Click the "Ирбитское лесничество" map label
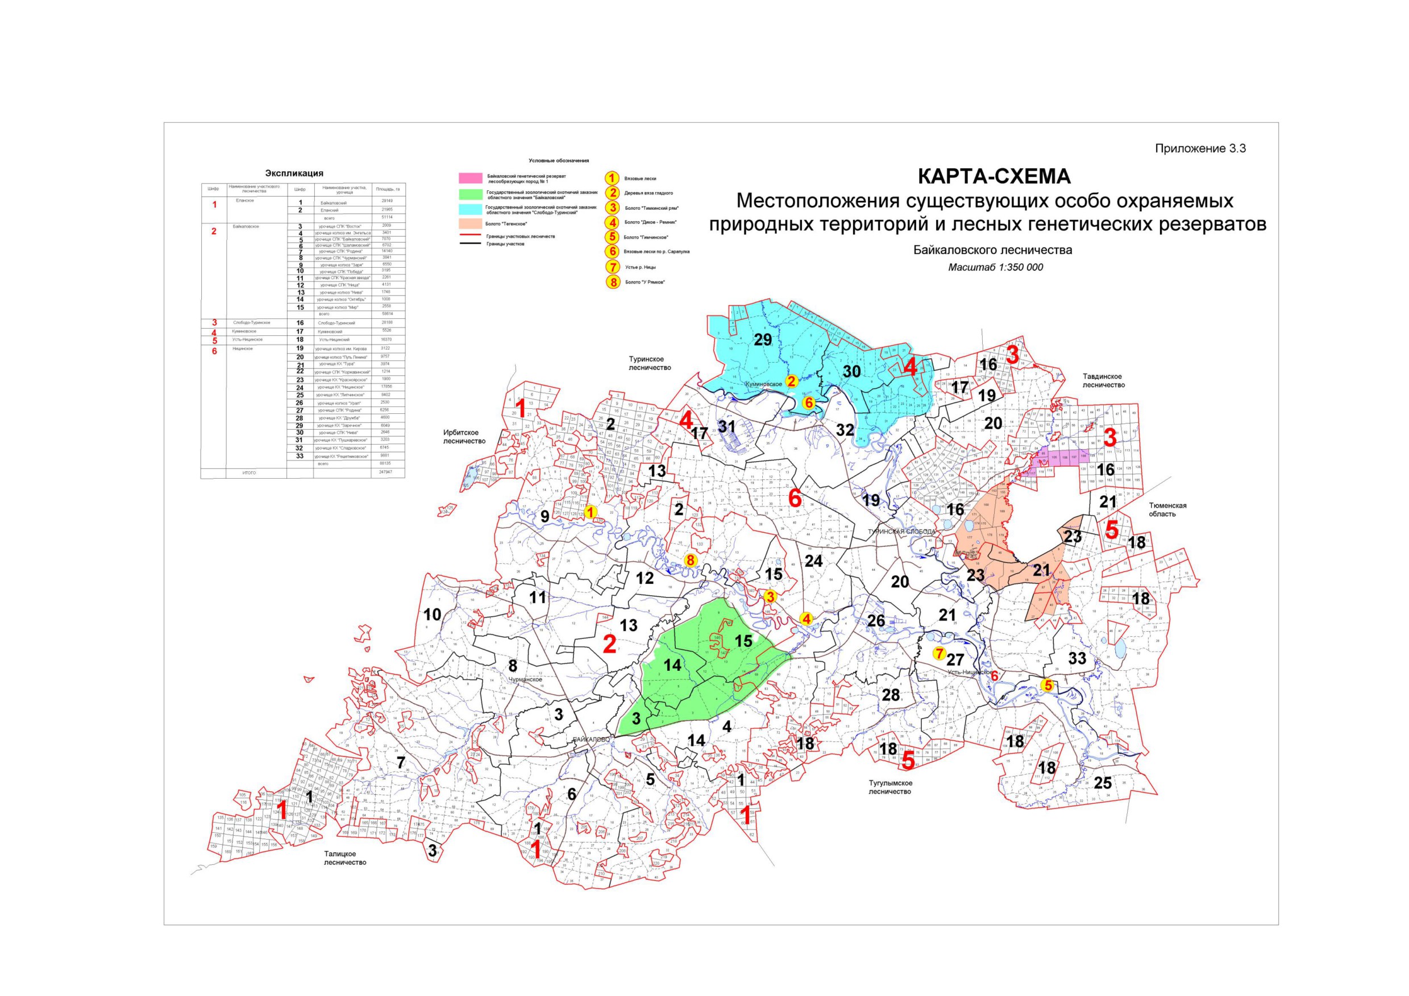The image size is (1409, 996). point(464,437)
